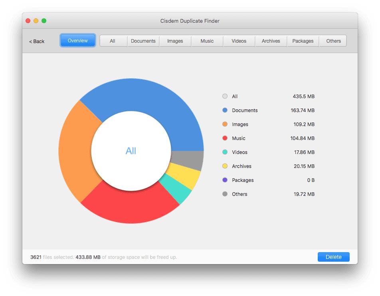Click the gray Others legend dot

(225, 194)
